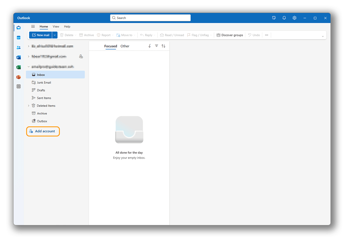Click Add account in the folder pane

point(43,131)
